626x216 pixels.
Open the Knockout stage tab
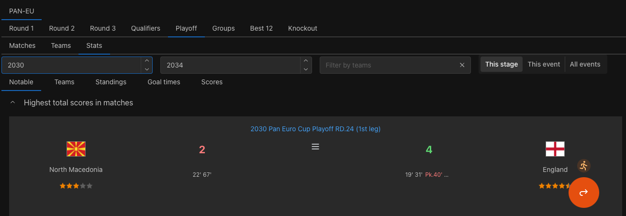(302, 28)
